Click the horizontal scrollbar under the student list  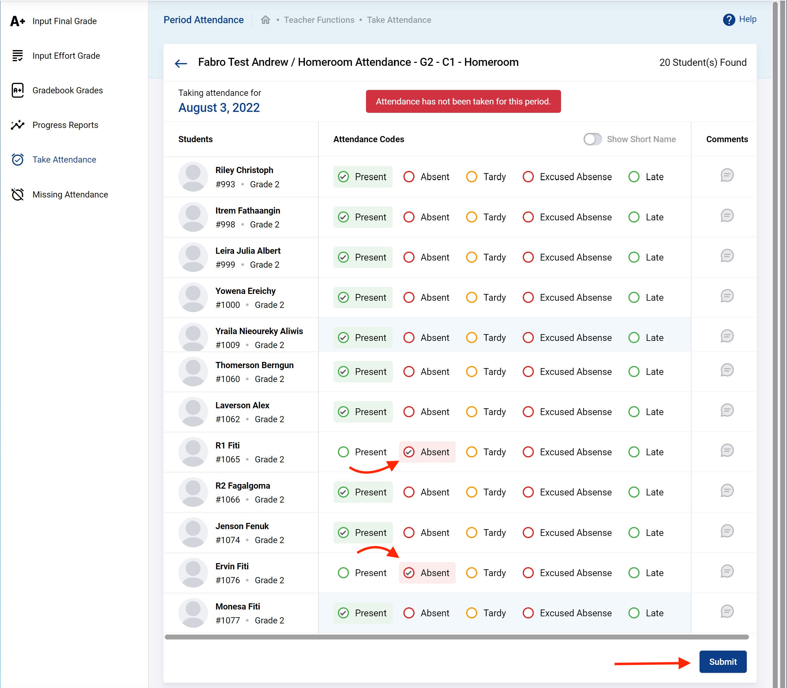(x=456, y=637)
